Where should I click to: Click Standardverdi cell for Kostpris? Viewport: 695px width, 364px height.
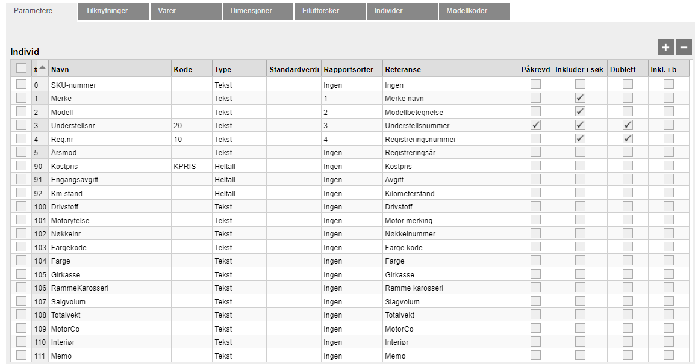pos(294,166)
